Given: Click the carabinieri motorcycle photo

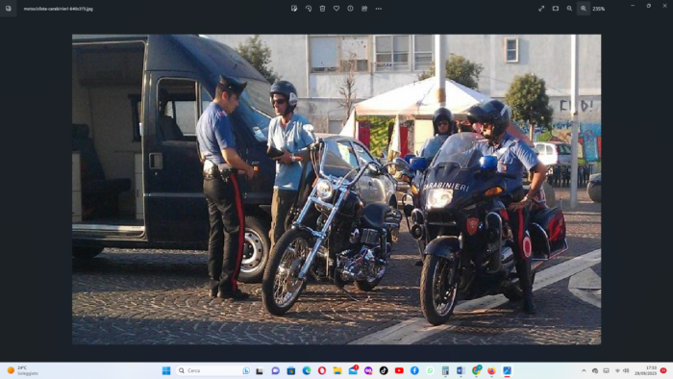Looking at the screenshot, I should pos(336,189).
